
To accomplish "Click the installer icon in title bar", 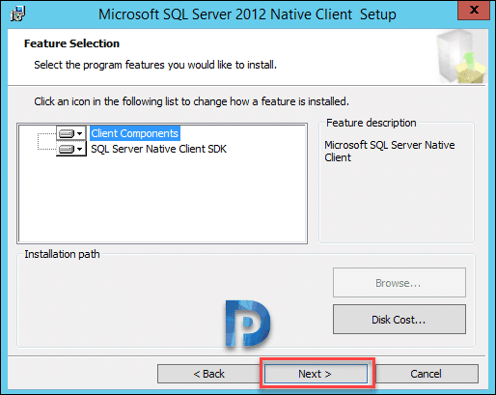I will click(17, 14).
